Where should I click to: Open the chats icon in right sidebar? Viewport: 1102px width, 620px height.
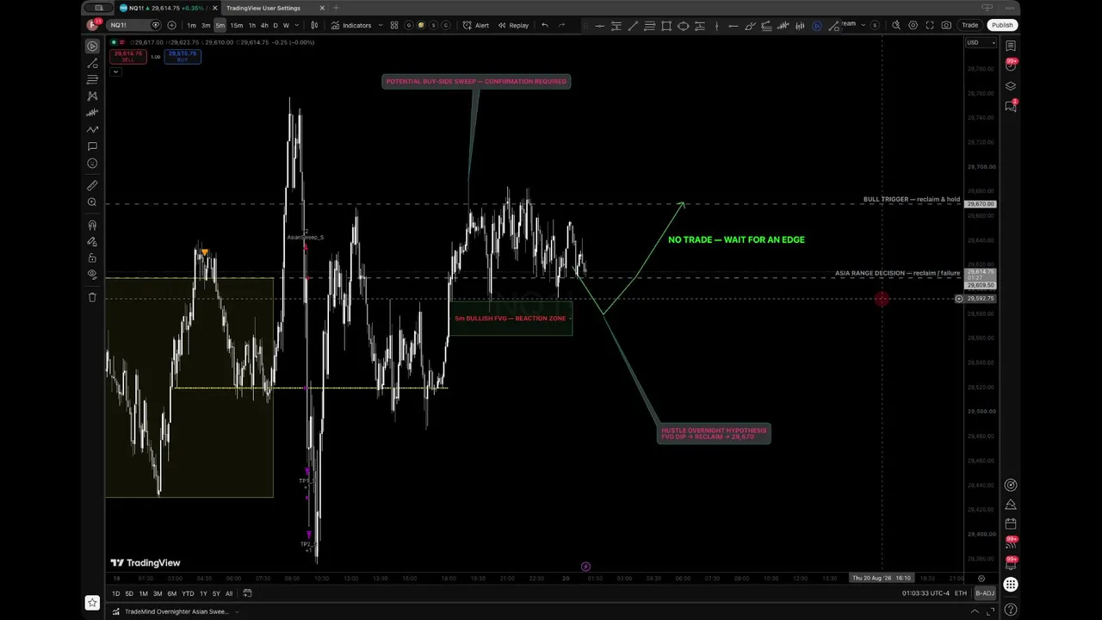click(1011, 106)
